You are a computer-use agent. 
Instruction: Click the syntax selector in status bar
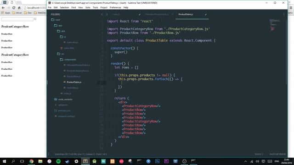pos(277,154)
